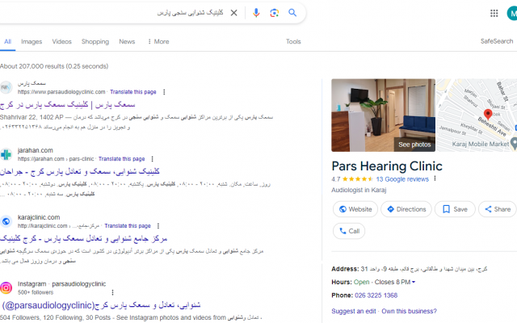
Task: Open the first result title from parsaudiologyclinic.com
Action: tap(68, 105)
